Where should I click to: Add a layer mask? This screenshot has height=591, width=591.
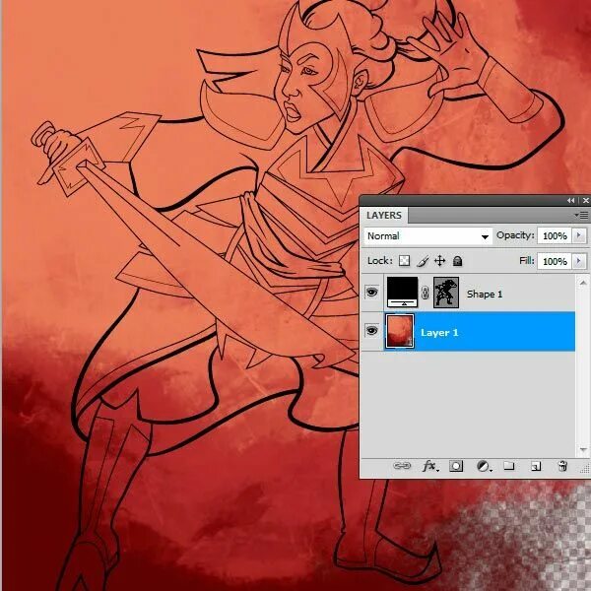click(x=456, y=466)
